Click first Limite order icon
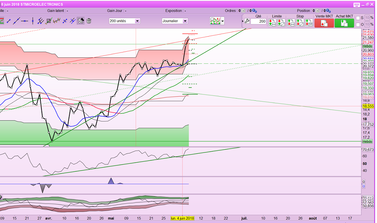The width and height of the screenshot is (377, 223). pos(272,23)
